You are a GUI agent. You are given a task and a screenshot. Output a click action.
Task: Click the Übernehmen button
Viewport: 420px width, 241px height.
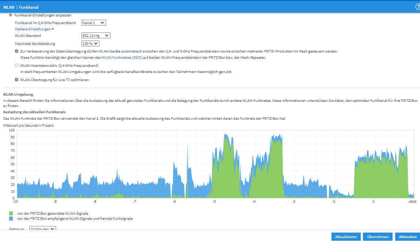point(378,237)
